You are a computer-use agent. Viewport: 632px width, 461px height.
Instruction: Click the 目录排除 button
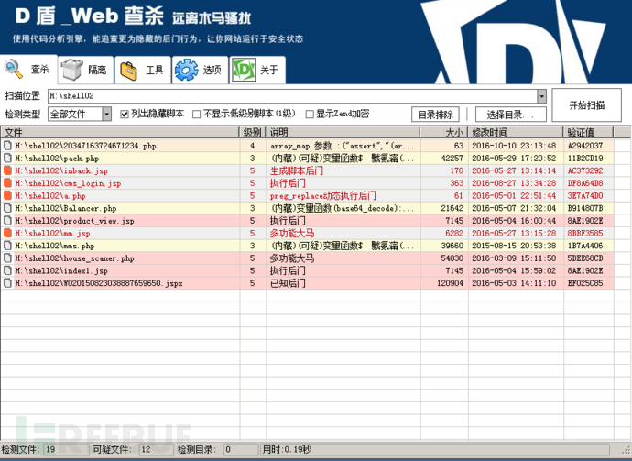click(435, 115)
